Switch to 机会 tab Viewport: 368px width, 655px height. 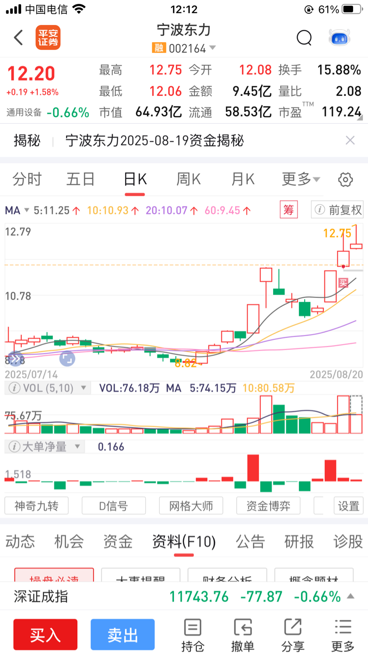tap(69, 542)
